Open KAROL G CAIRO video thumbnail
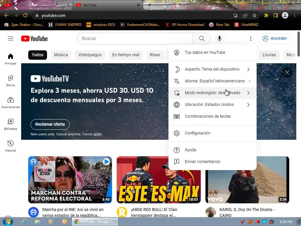Viewport: 301px width, 226px height. (247, 180)
